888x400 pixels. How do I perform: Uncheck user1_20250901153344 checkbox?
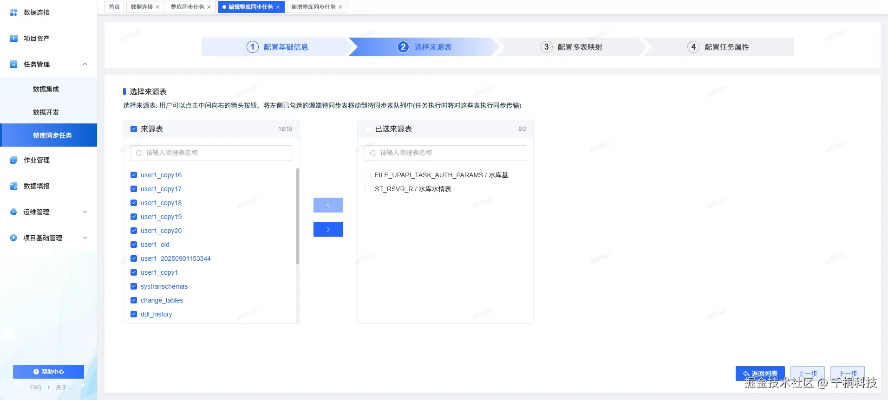pyautogui.click(x=134, y=258)
